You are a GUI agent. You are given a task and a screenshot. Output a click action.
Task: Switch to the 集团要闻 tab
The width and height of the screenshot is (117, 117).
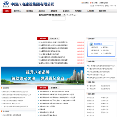tap(43, 39)
